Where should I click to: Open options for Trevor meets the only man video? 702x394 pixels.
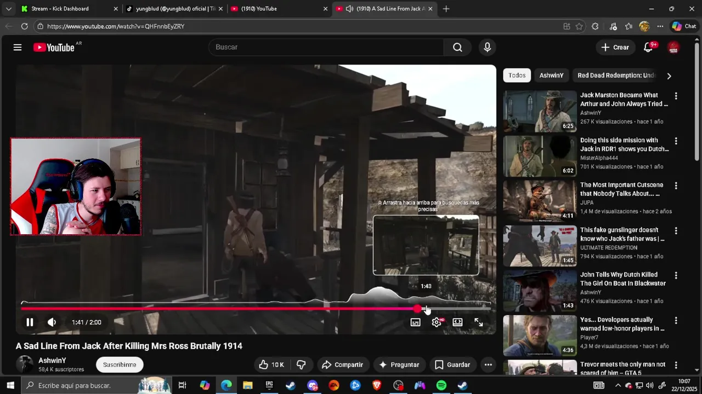coord(676,365)
